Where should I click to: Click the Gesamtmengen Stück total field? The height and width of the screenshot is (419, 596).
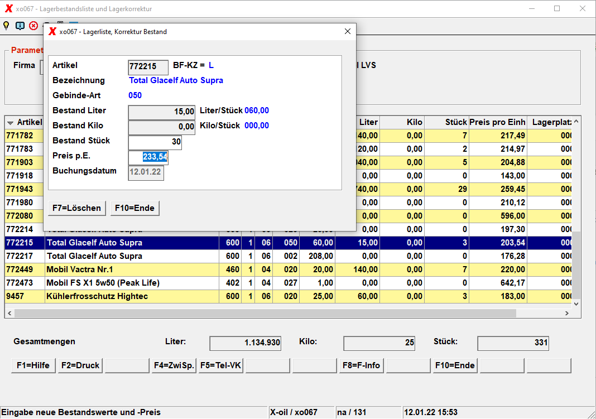513,343
